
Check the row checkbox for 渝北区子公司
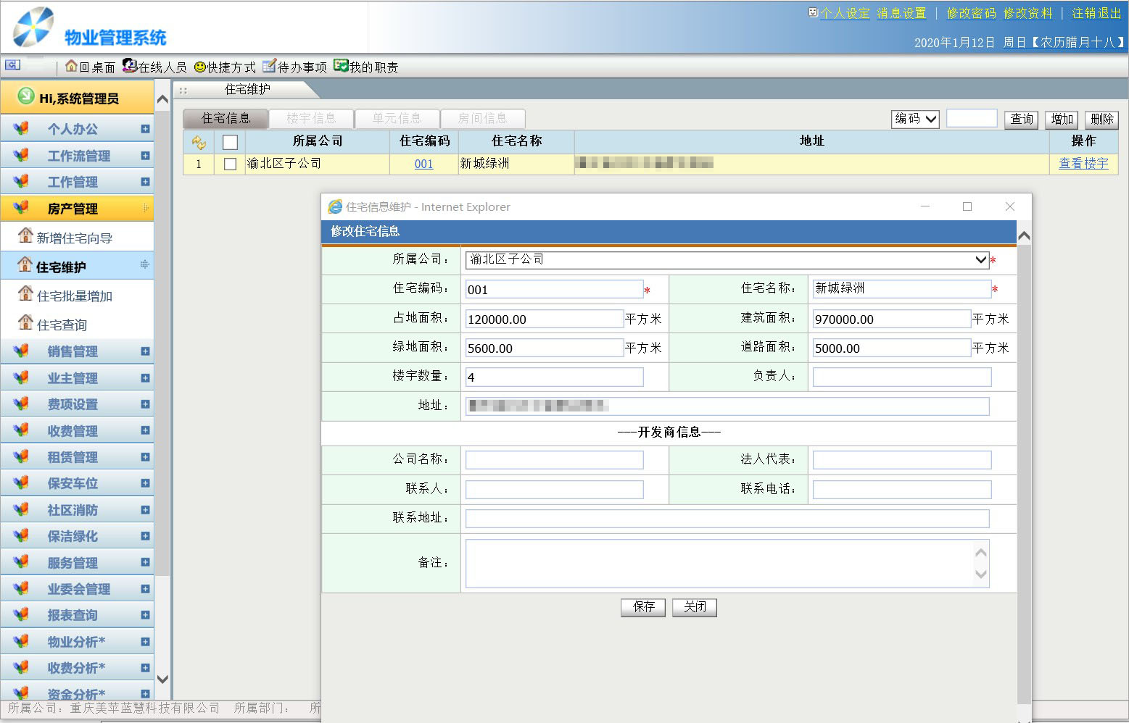point(230,164)
